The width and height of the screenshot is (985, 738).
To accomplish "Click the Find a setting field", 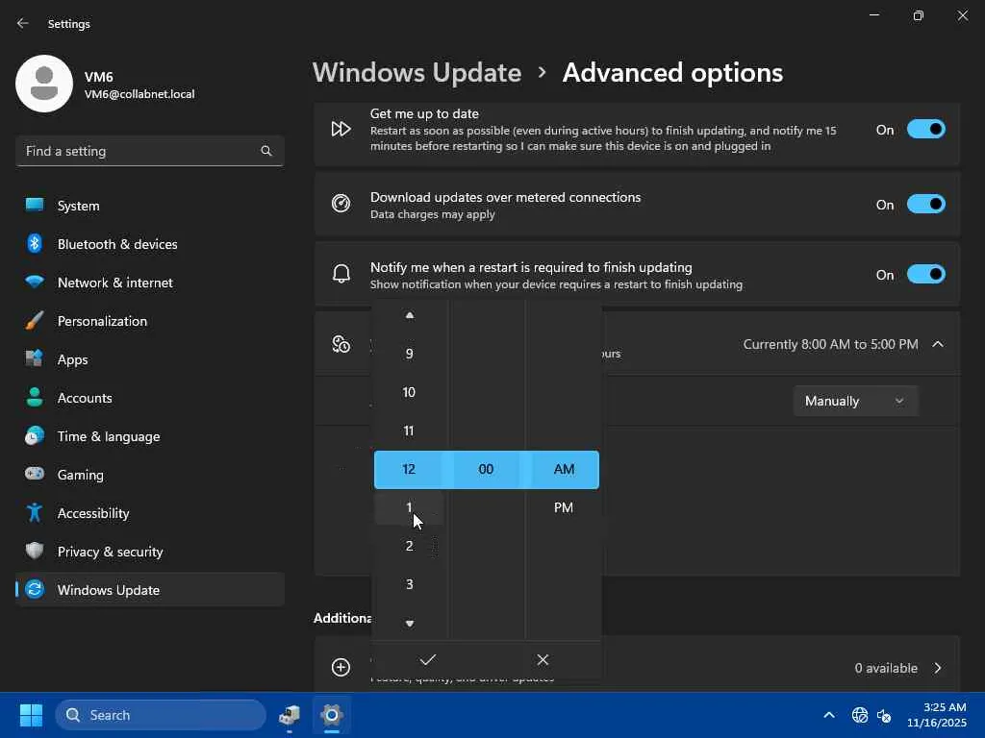I will (x=149, y=151).
